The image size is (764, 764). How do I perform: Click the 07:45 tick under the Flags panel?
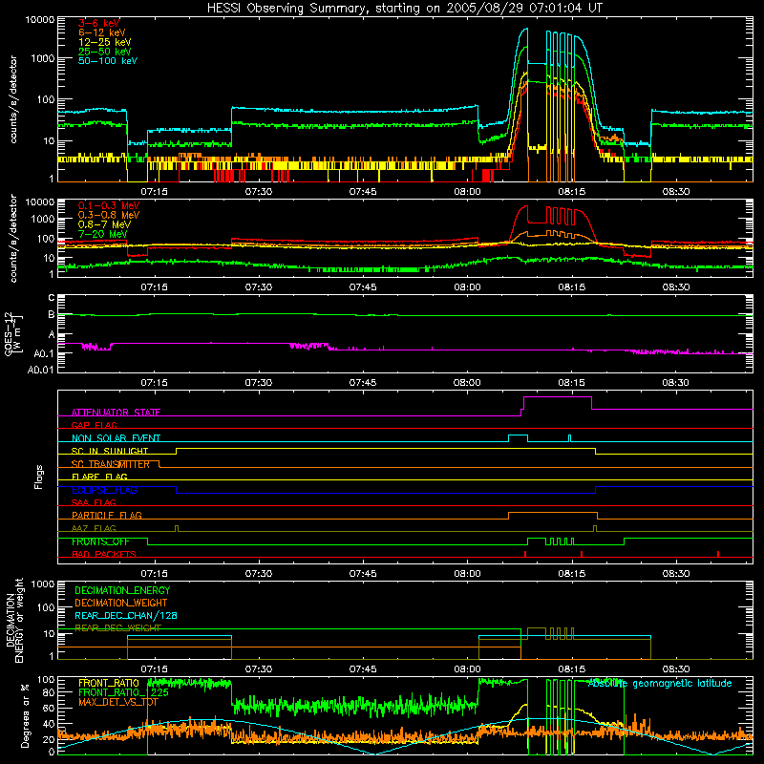pyautogui.click(x=363, y=574)
